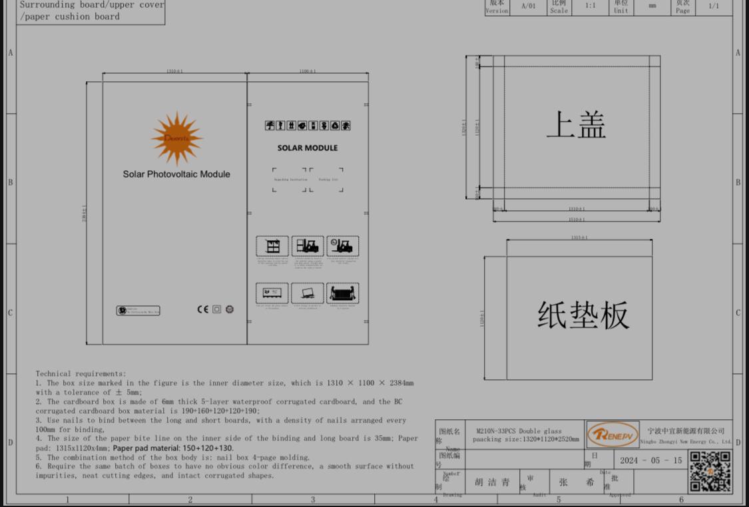The image size is (749, 507).
Task: Click the QR code in title block
Action: [710, 471]
